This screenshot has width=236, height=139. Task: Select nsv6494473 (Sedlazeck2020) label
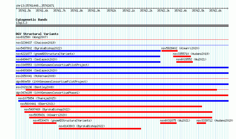37,59
